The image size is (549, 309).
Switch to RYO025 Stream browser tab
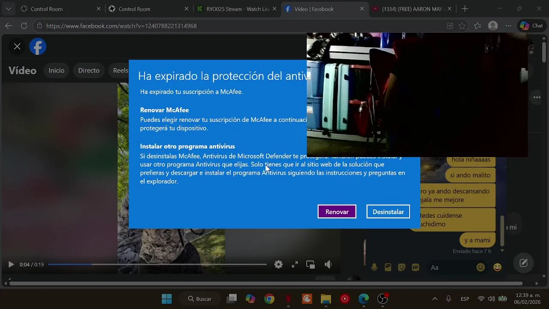point(236,9)
